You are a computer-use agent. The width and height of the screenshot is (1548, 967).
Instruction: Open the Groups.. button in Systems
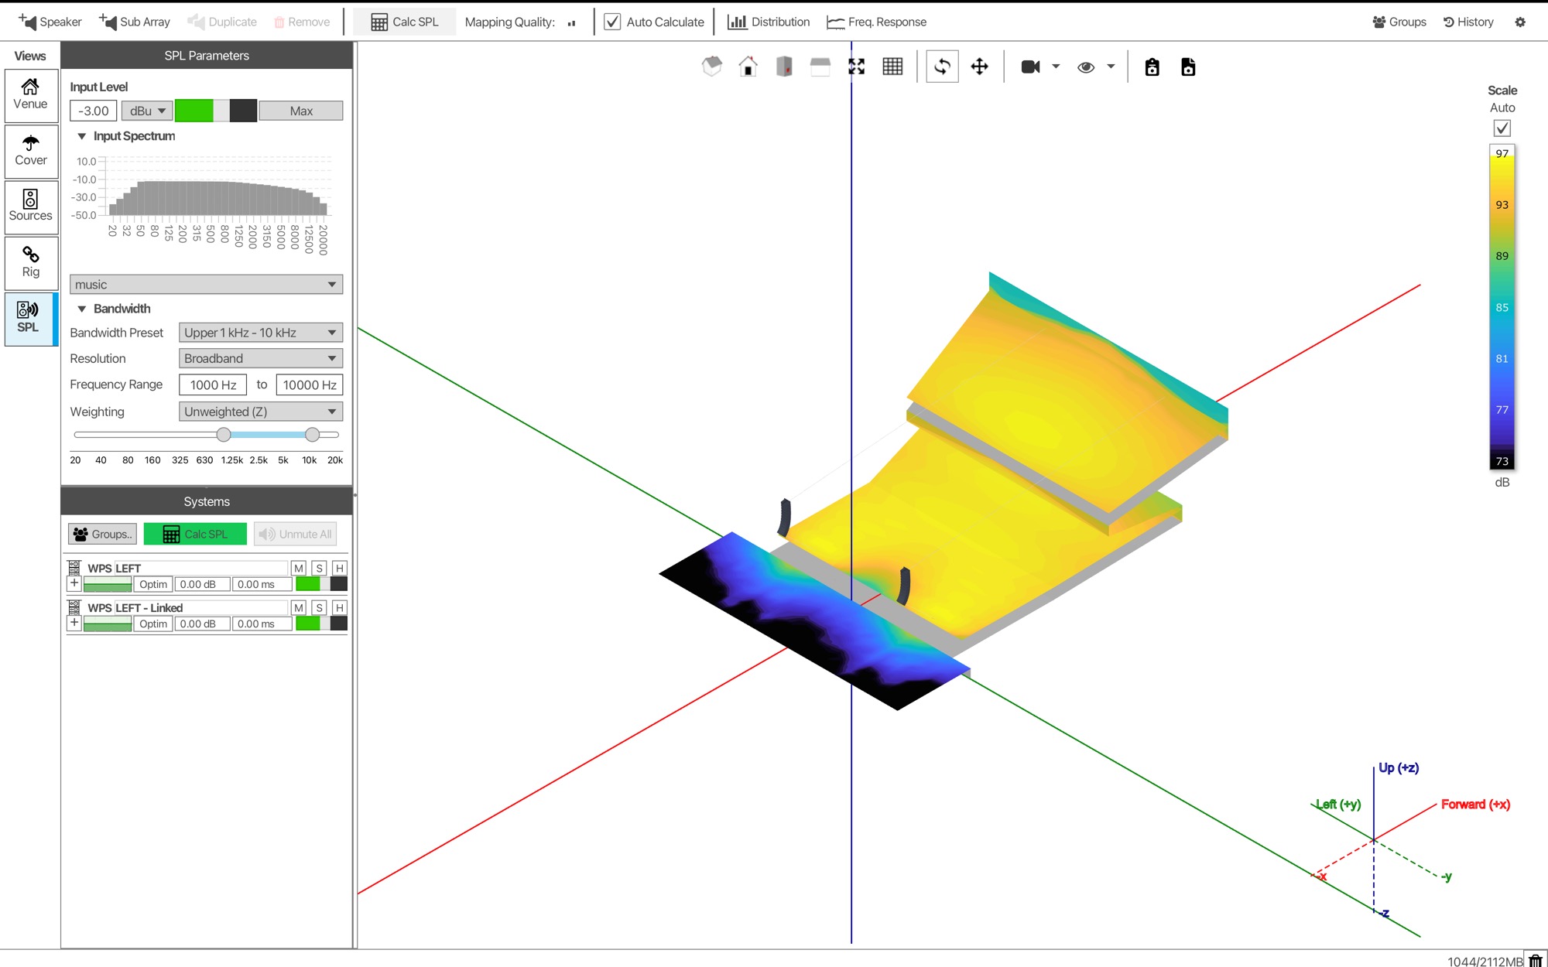point(102,534)
